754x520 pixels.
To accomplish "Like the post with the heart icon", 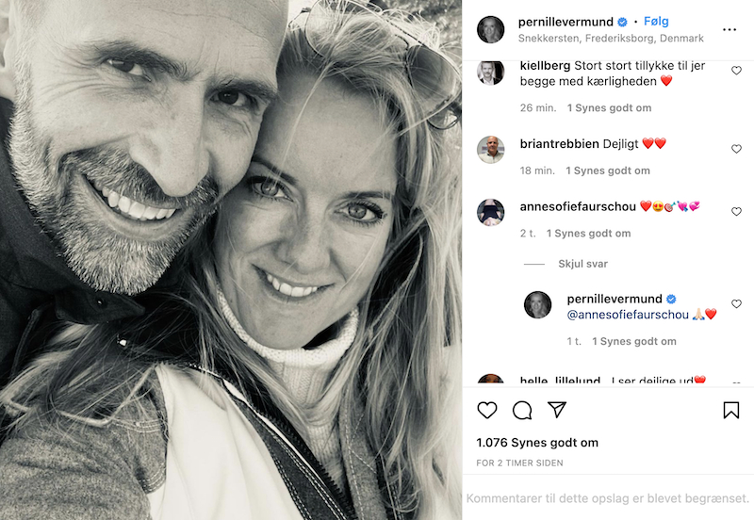I will (487, 410).
